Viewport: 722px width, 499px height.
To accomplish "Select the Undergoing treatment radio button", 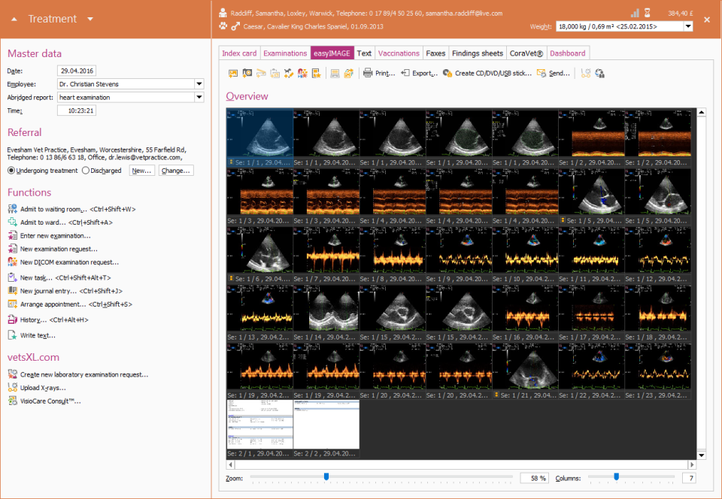I will coord(11,171).
